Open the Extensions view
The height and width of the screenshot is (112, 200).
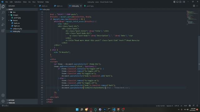tap(3, 30)
